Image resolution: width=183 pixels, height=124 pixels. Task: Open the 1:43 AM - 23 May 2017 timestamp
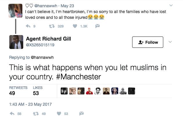(30, 104)
